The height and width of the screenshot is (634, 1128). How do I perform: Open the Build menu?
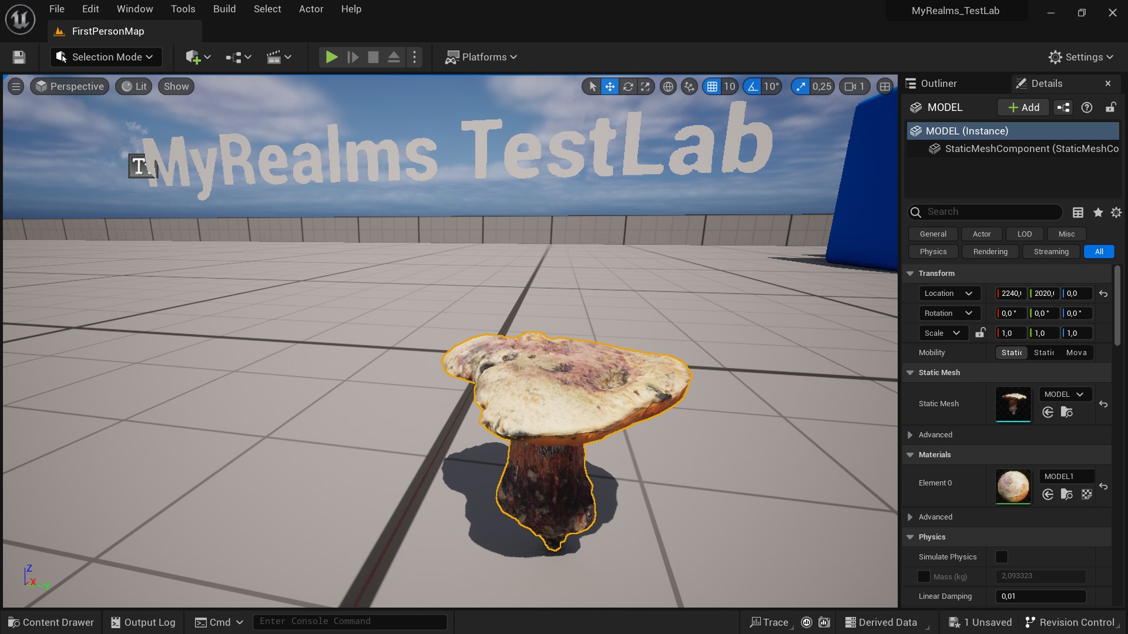pos(224,9)
